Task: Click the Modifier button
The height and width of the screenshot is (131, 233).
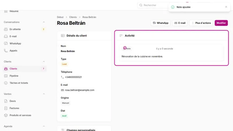Action: 221,23
